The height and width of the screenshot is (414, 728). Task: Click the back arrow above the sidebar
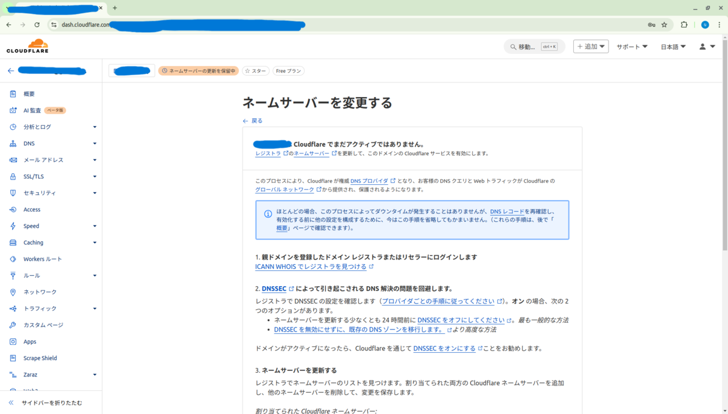coord(11,71)
